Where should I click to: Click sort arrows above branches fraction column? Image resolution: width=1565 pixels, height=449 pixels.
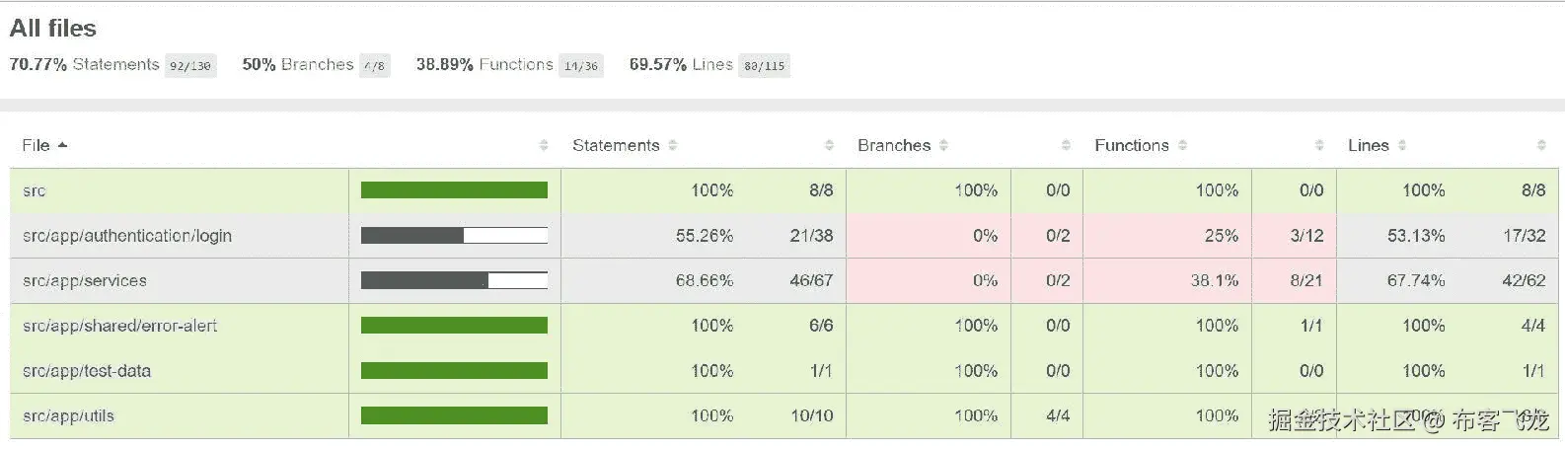coord(1066,145)
